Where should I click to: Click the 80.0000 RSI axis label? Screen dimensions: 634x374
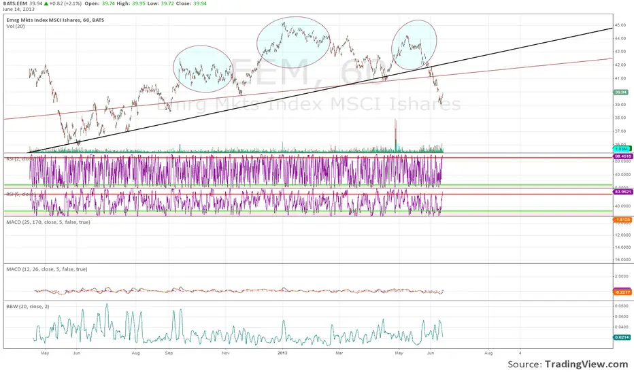[x=622, y=161]
